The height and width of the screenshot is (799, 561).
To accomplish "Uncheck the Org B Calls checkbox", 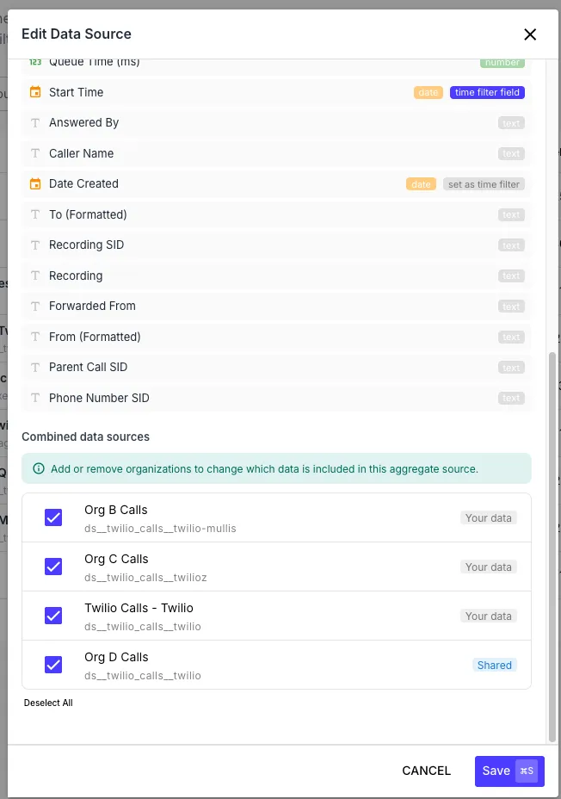I will coord(53,517).
